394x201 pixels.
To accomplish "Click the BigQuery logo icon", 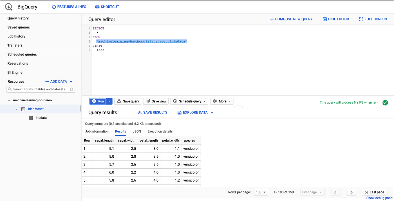I will [8, 6].
